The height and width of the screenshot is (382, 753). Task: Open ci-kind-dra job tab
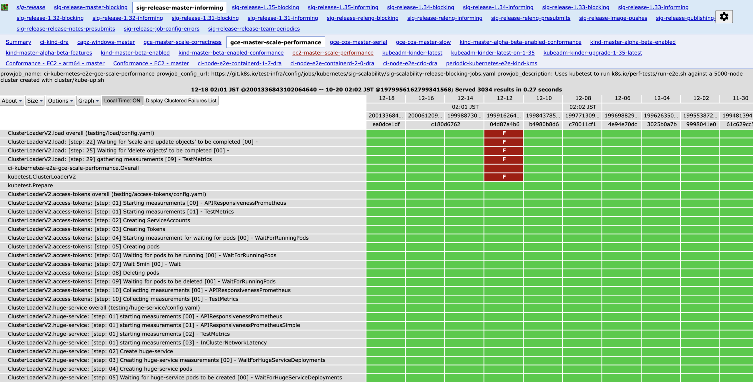coord(54,42)
